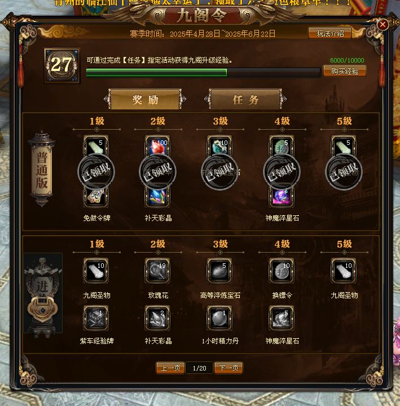Select the advanced 补天彩晶 icon with count 2

coord(157,318)
